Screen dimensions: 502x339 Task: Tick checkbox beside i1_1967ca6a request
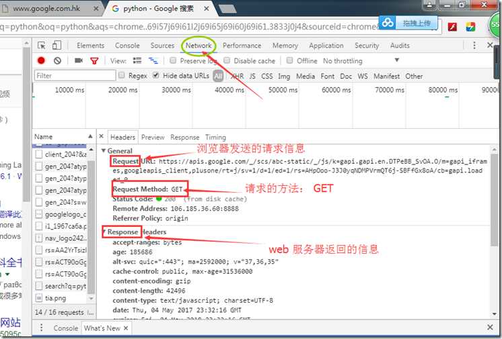click(x=39, y=226)
